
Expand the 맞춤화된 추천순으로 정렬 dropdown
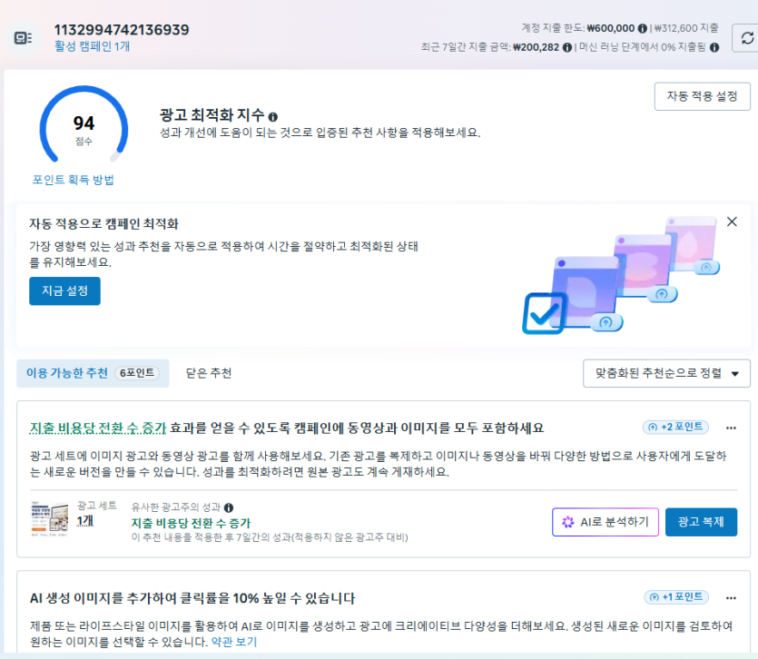click(666, 373)
